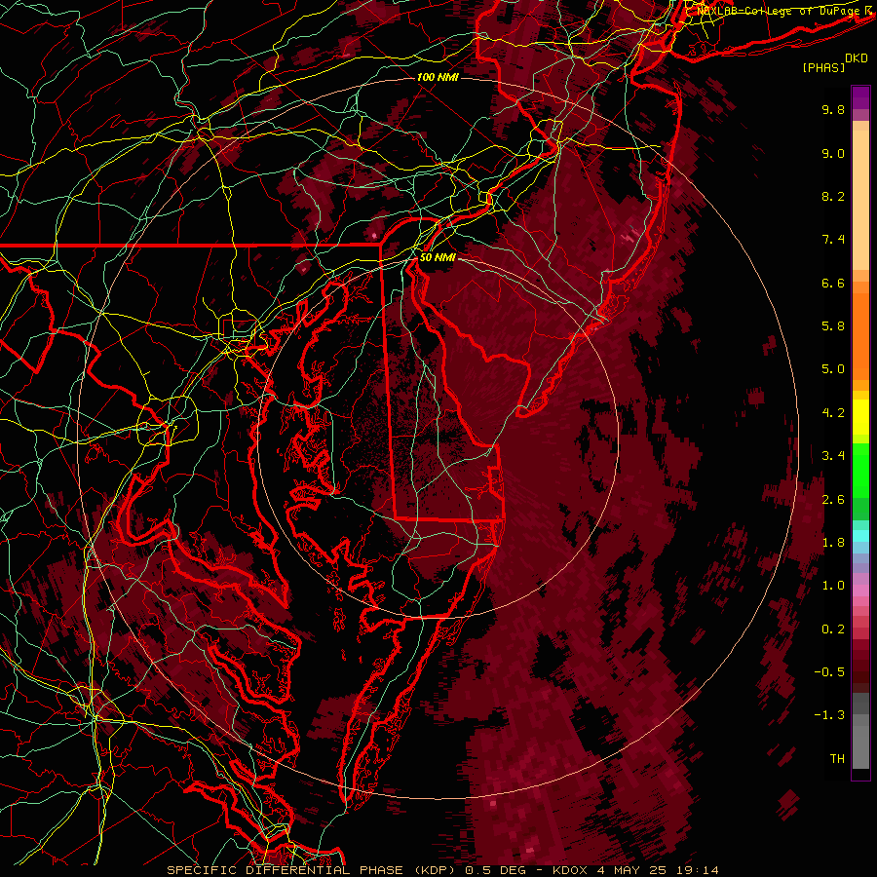Image resolution: width=877 pixels, height=877 pixels.
Task: Select the cyan segment of the color bar
Action: tap(860, 535)
